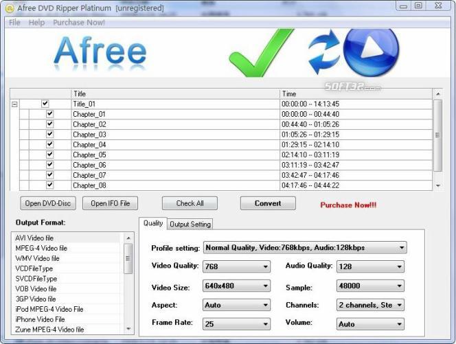
Task: Select iPod MPEG-4 Video File format
Action: pos(66,309)
